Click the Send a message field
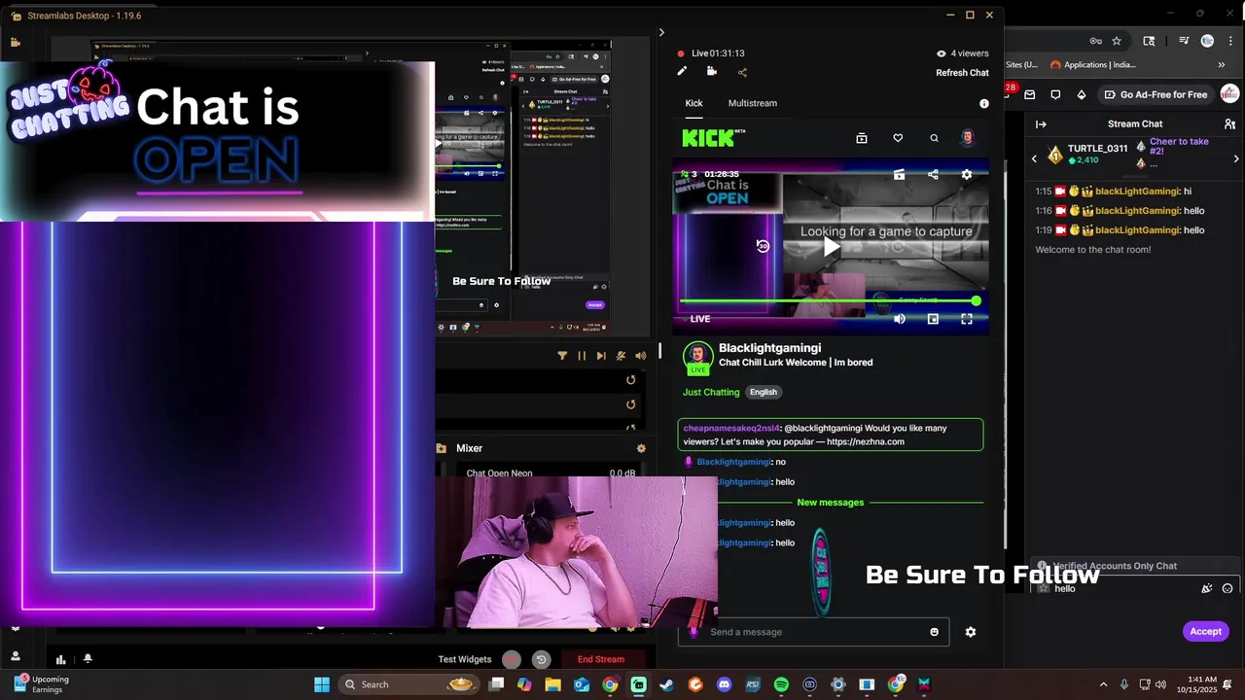This screenshot has width=1245, height=700. click(x=815, y=632)
